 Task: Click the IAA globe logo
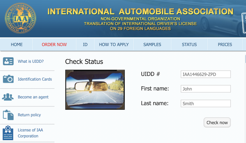click(x=20, y=18)
